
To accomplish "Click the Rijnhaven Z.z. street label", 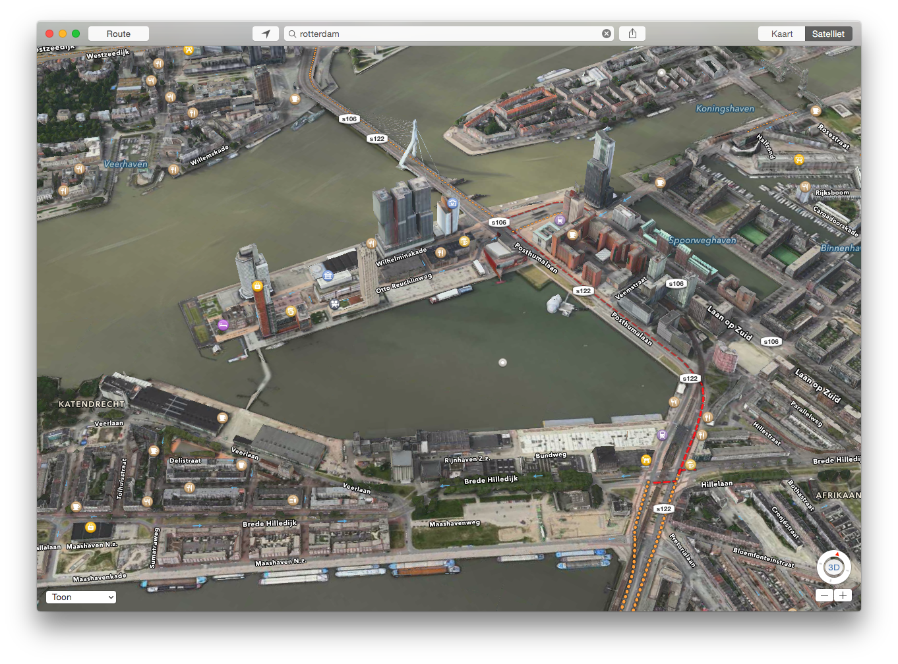I will [x=467, y=459].
